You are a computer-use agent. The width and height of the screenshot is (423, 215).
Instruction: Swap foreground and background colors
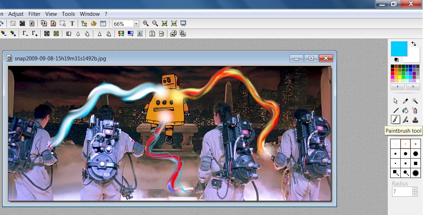point(414,44)
